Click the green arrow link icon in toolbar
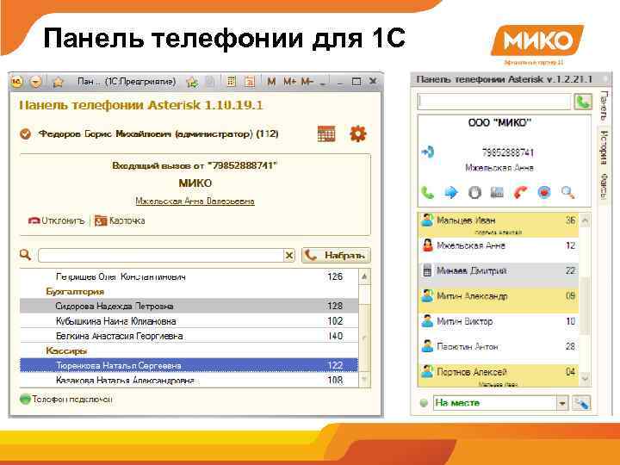Image resolution: width=620 pixels, height=465 pixels. [x=193, y=82]
